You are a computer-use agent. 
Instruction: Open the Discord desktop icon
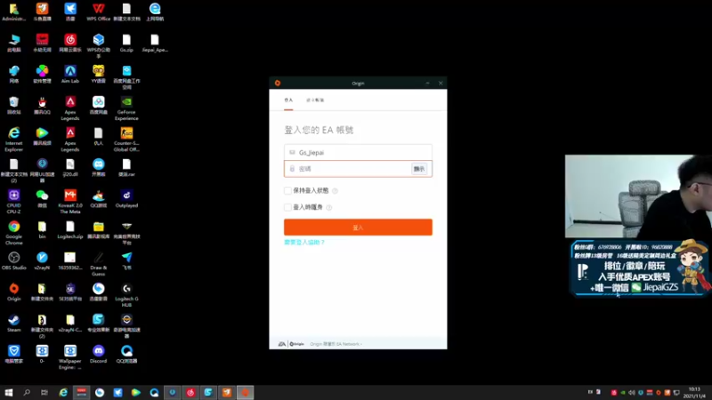pos(99,355)
